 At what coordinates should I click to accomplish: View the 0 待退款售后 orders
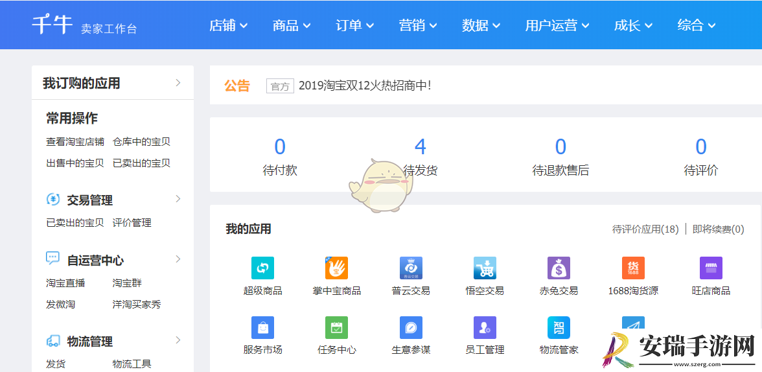pyautogui.click(x=561, y=157)
